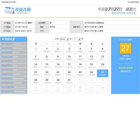Select the grayed June 30 cell
This screenshot has width=140, height=140.
coord(36,50)
